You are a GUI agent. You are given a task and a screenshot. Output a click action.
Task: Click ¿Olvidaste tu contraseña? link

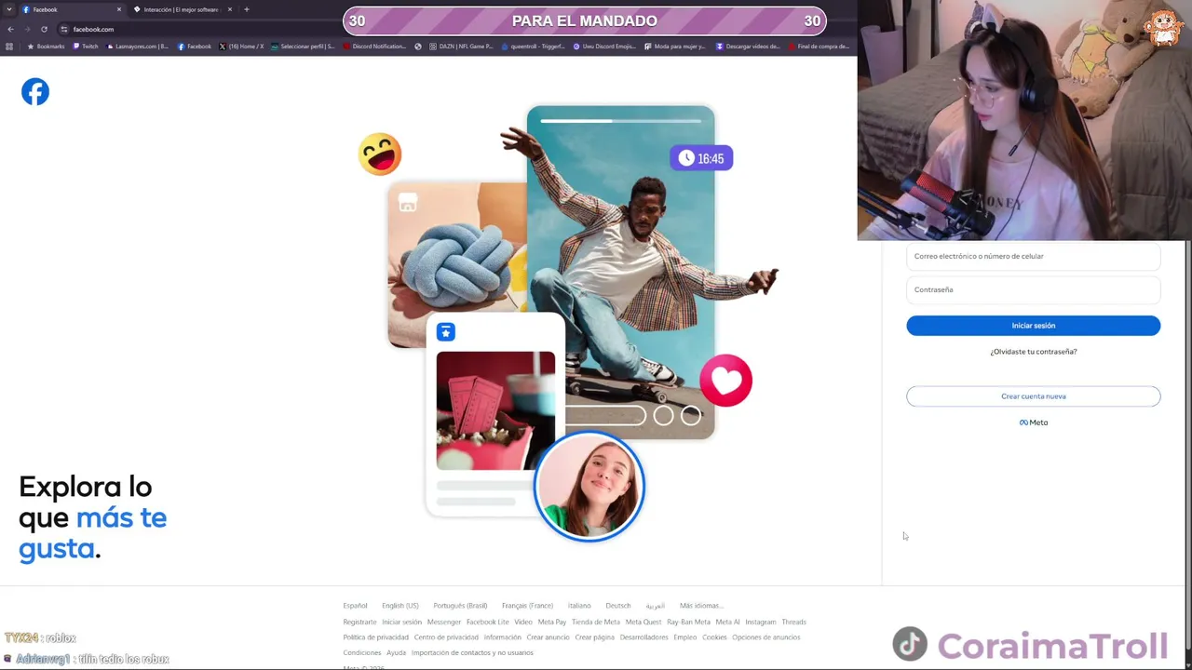point(1034,352)
